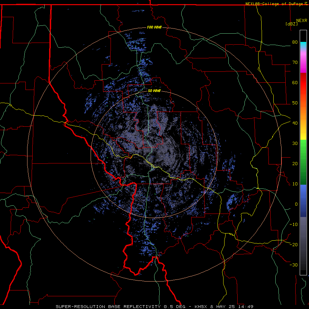309x309 pixels.
Task: Click the 0 value on the dBZ scale
Action: click(296, 204)
